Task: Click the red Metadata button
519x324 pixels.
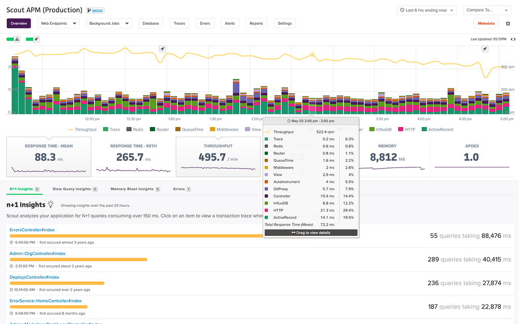Action: pyautogui.click(x=486, y=23)
